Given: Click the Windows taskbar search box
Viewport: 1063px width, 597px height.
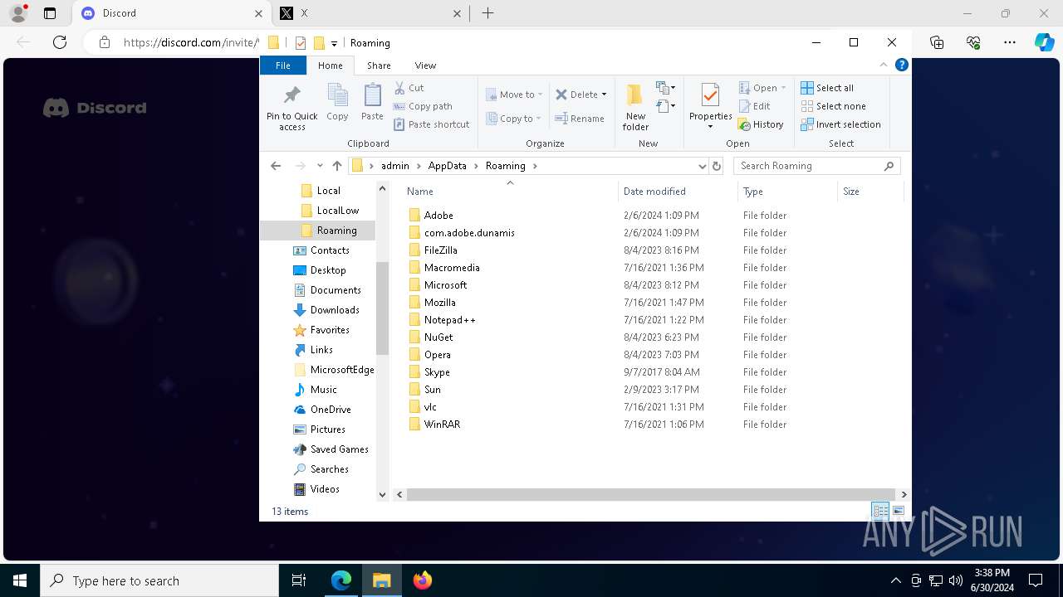Looking at the screenshot, I should click(159, 580).
